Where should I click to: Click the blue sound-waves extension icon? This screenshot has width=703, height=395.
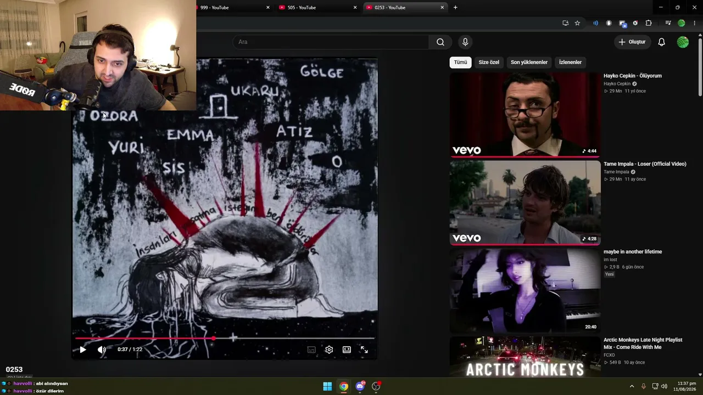point(595,23)
